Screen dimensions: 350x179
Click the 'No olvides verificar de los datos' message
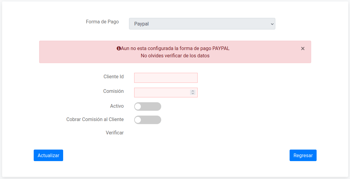coord(175,56)
